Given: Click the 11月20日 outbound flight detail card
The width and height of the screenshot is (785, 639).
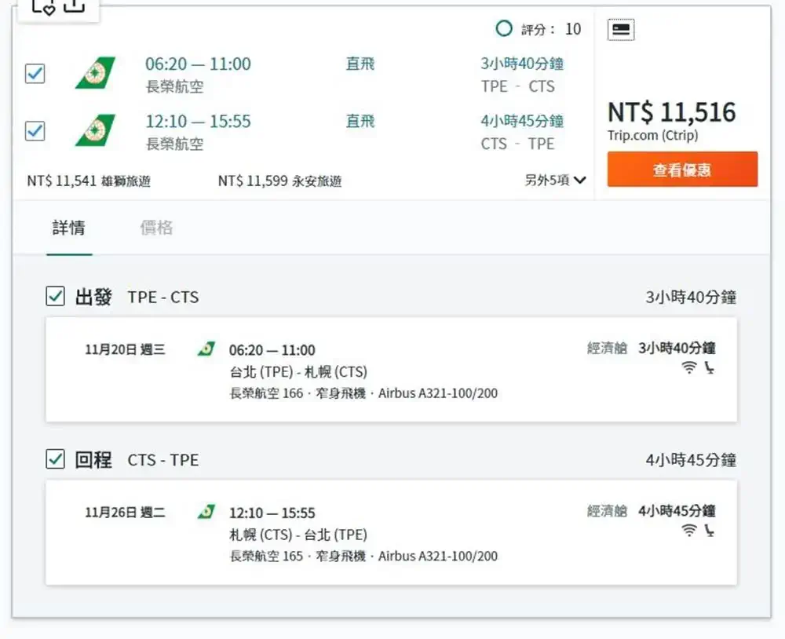Looking at the screenshot, I should 391,370.
